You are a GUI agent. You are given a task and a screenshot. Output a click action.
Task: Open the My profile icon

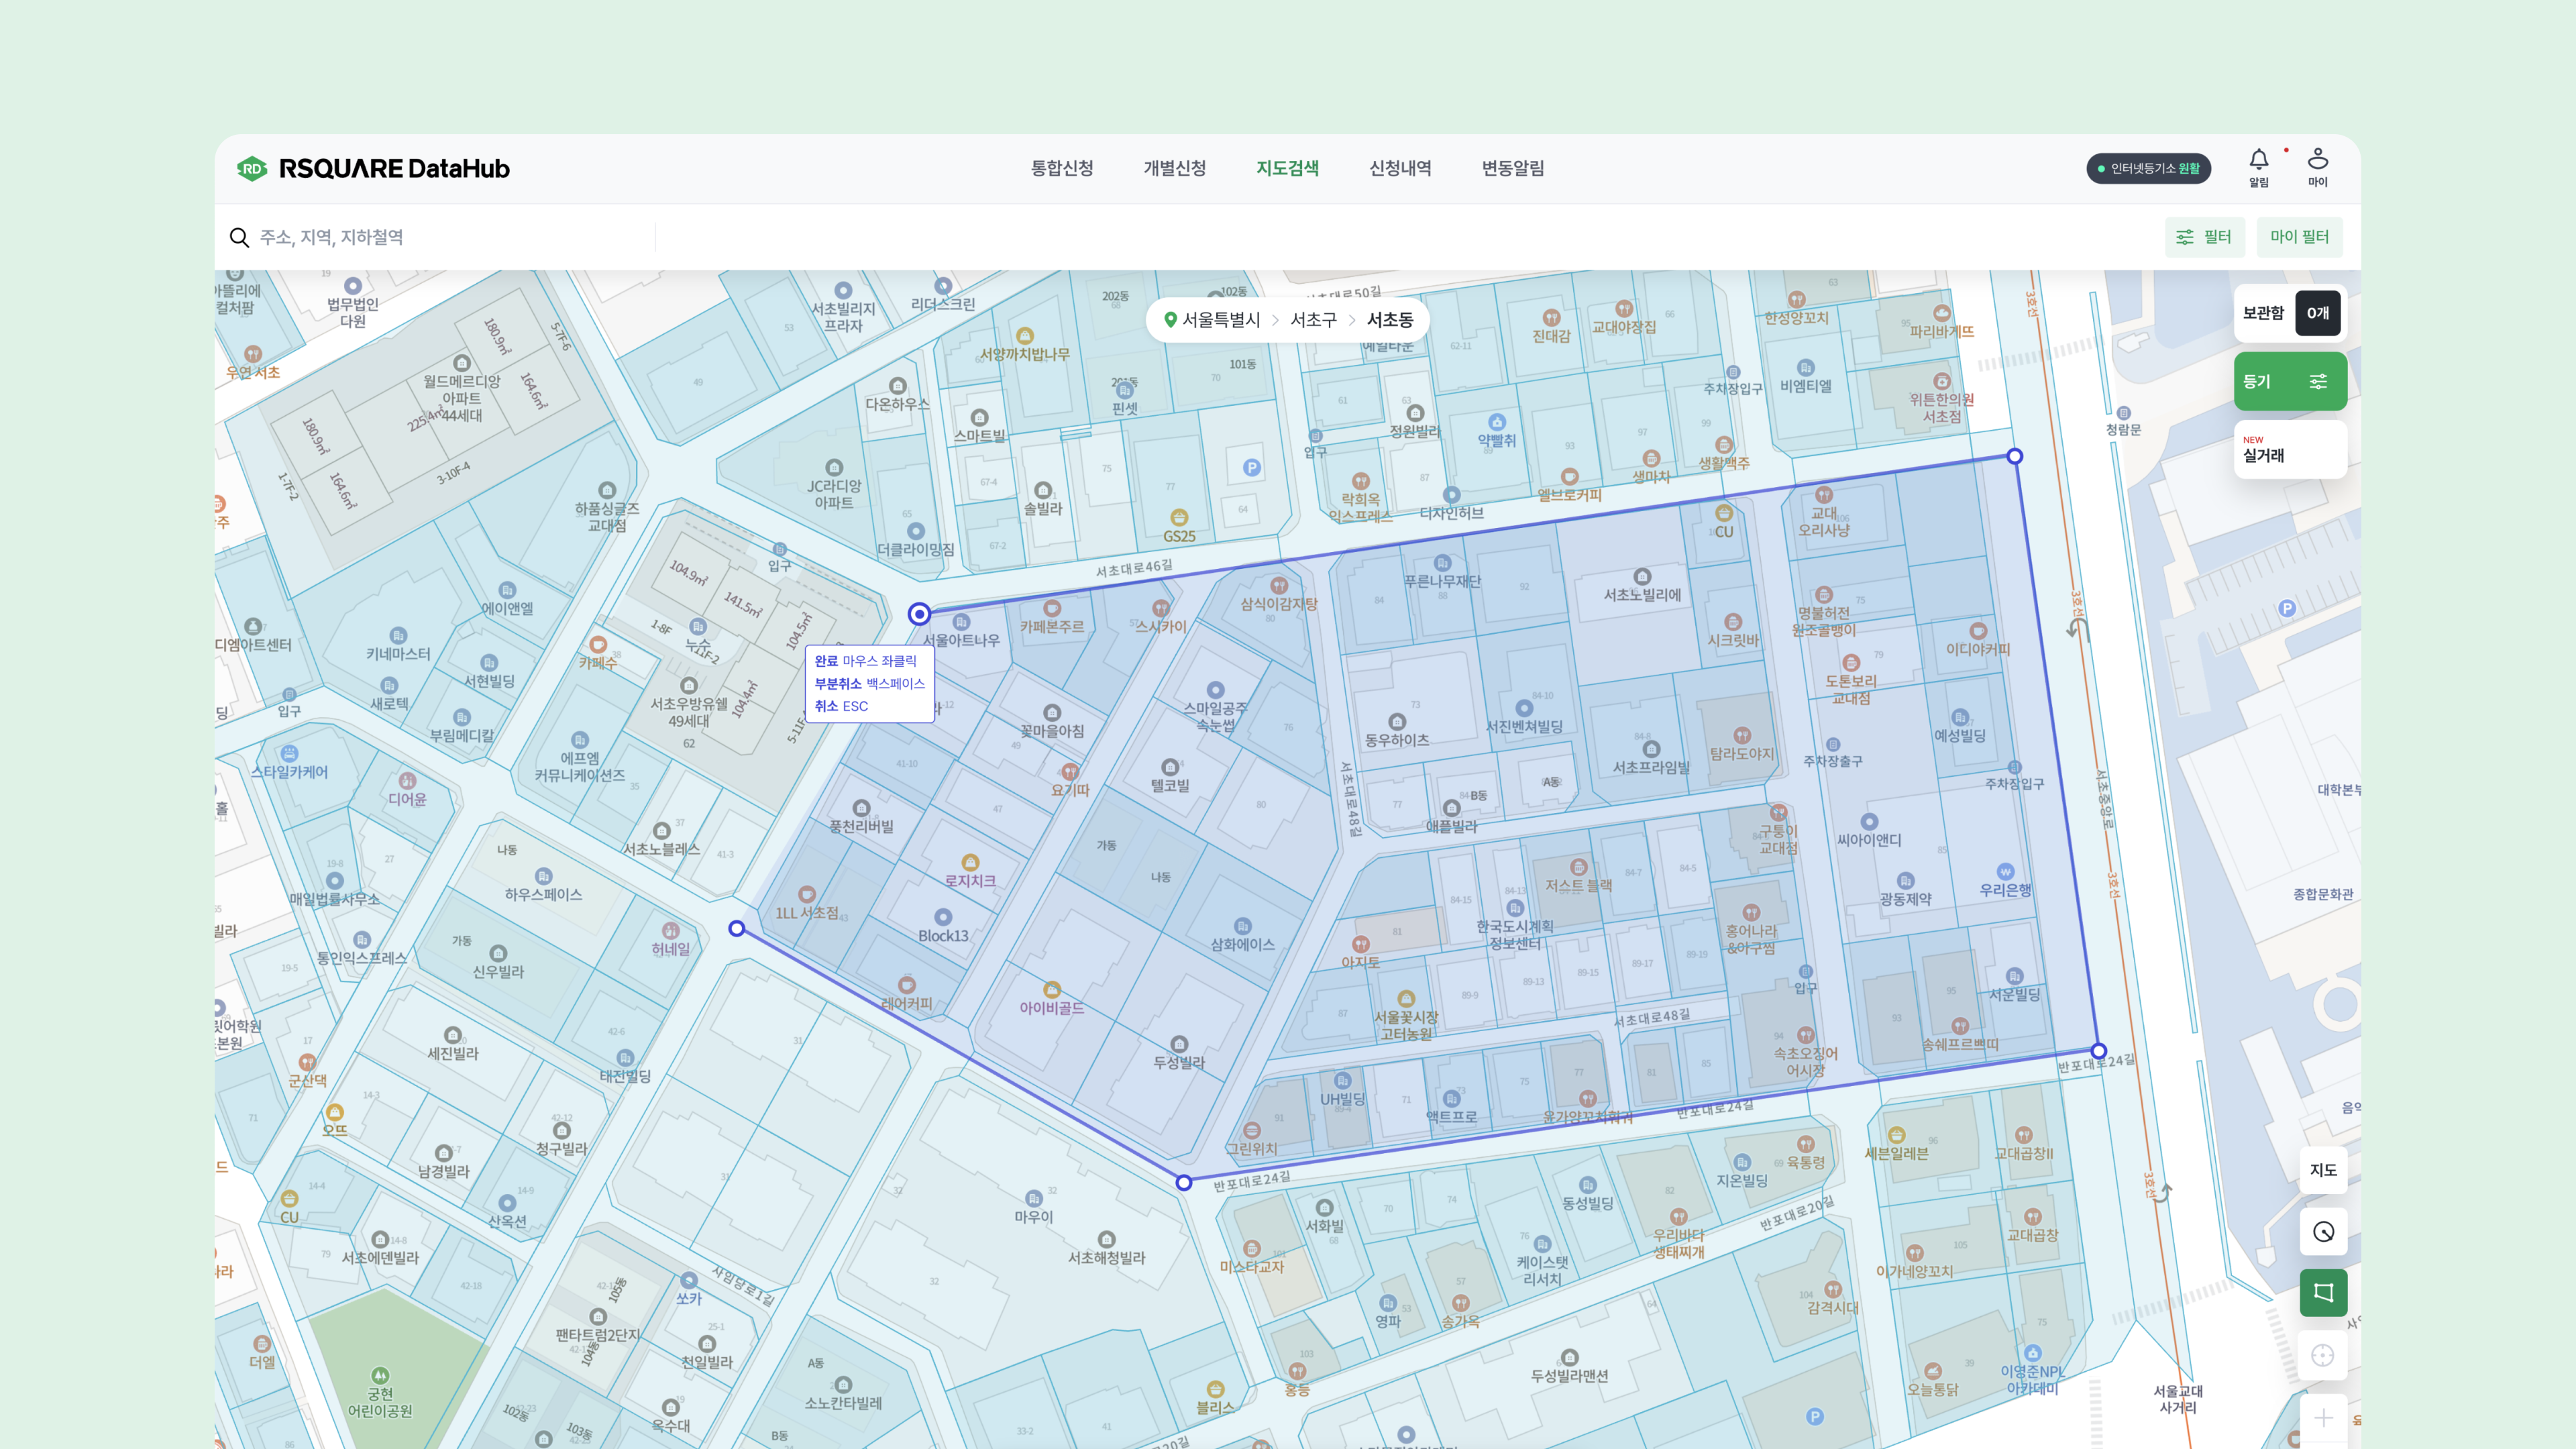[x=2317, y=161]
